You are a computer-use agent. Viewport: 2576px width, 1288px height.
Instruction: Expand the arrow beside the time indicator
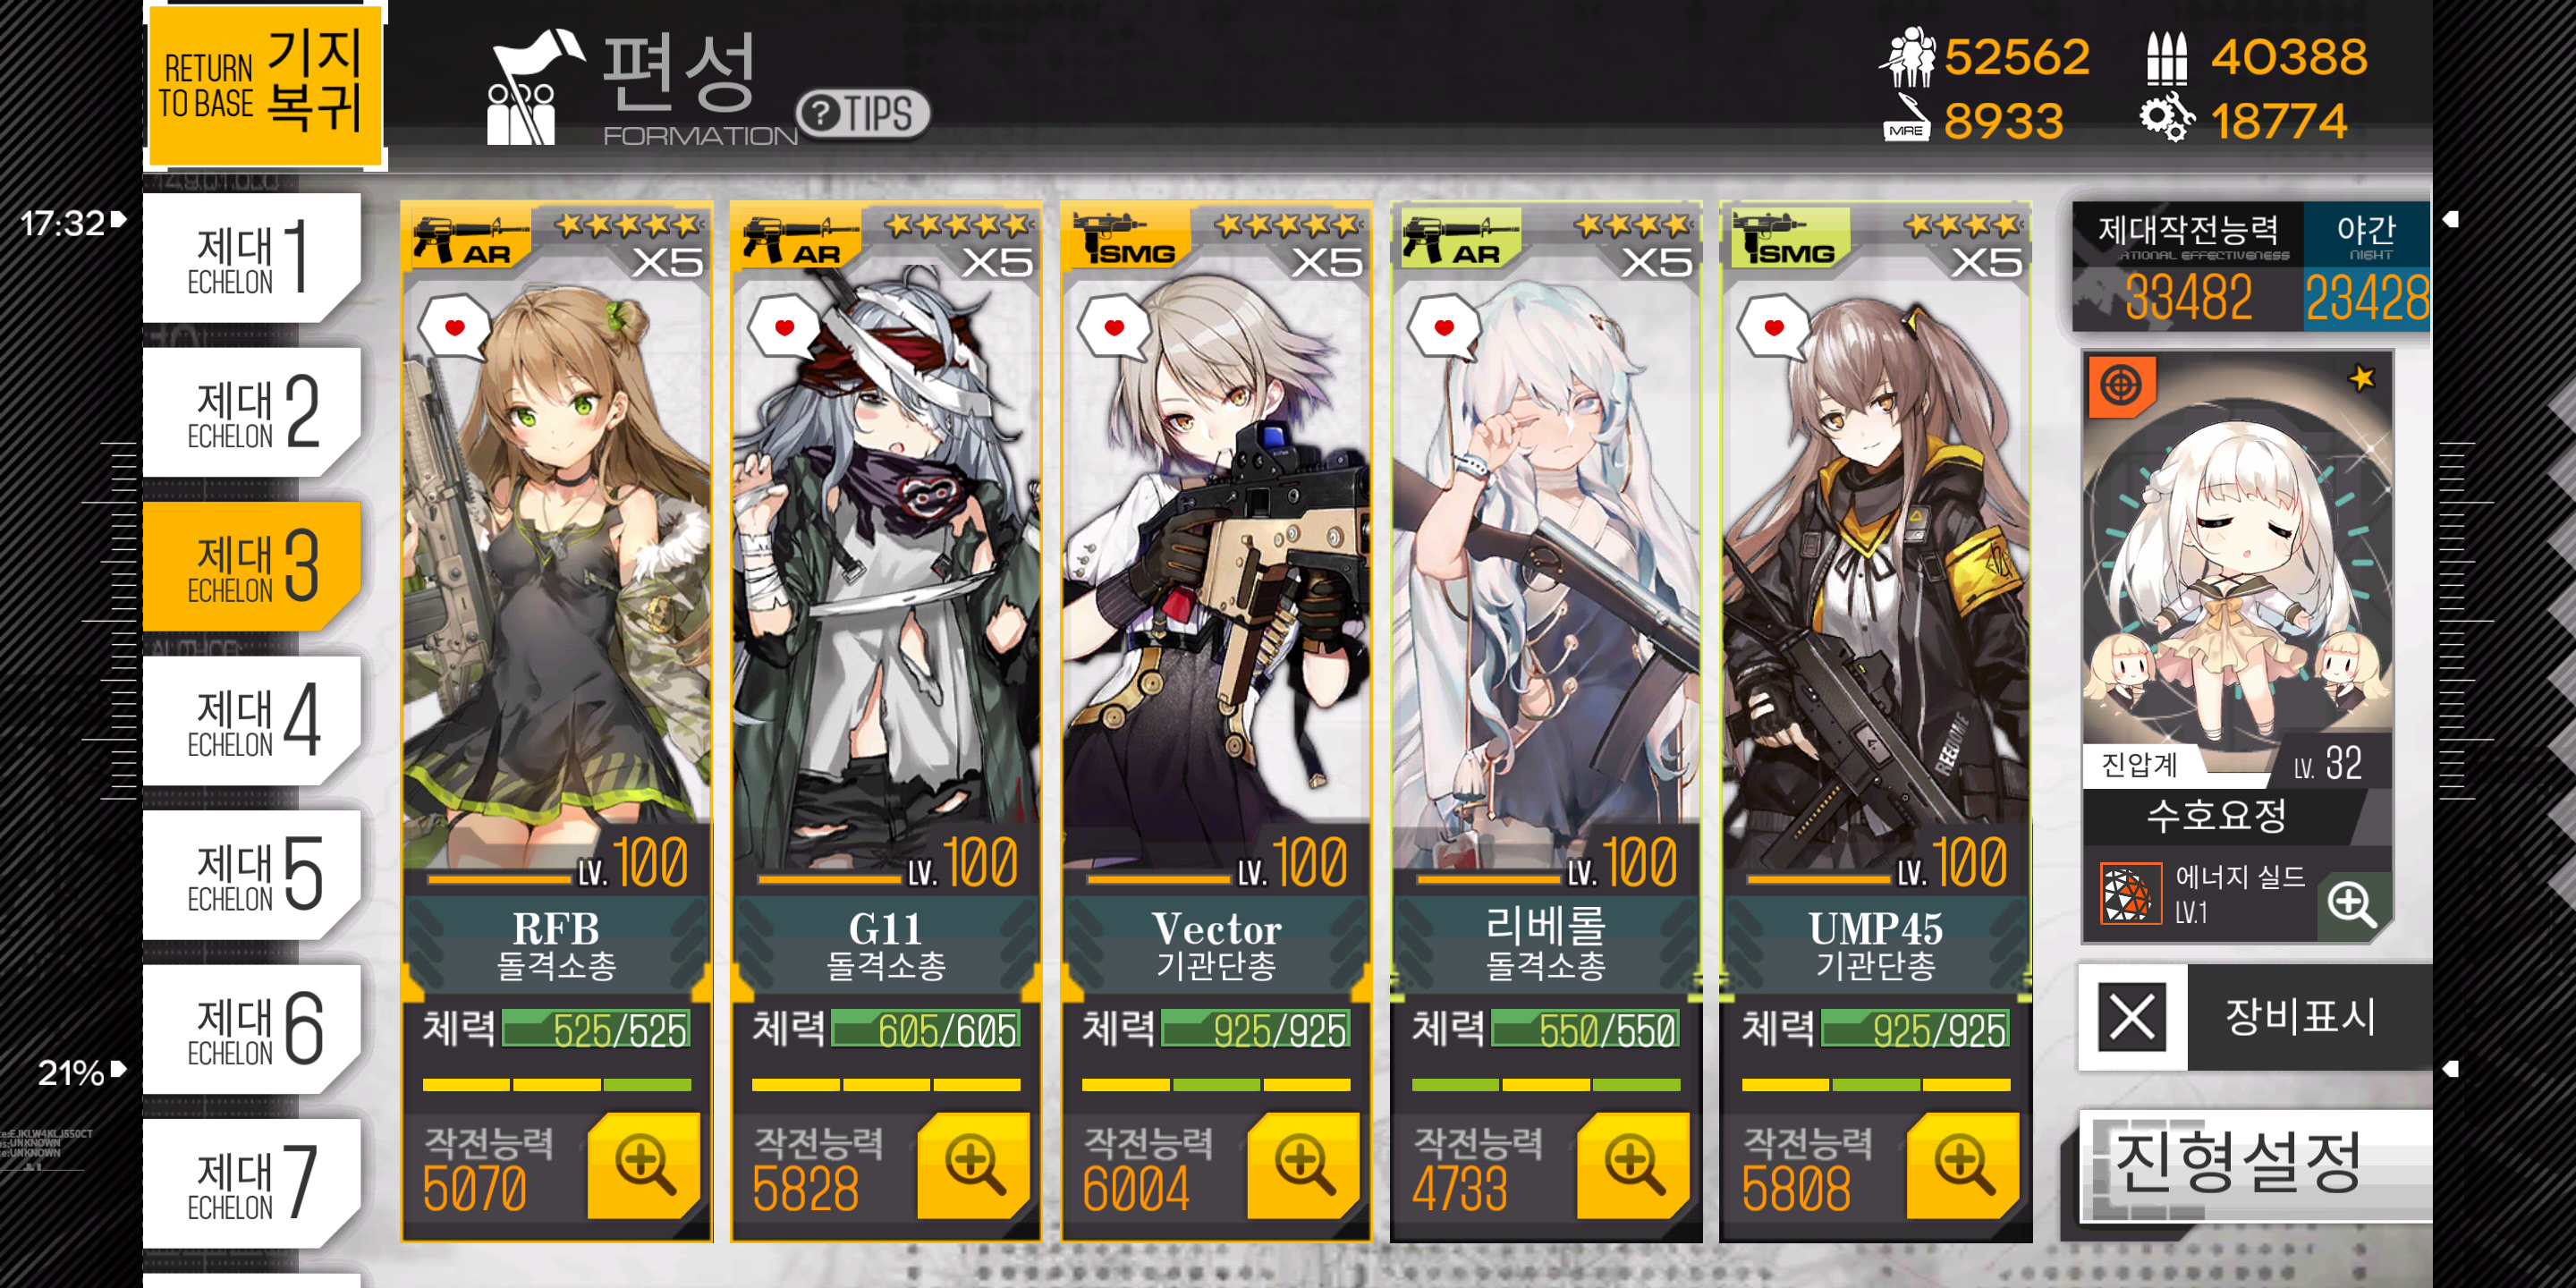coord(119,219)
